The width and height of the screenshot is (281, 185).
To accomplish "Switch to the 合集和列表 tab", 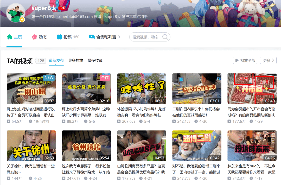I will click(106, 37).
